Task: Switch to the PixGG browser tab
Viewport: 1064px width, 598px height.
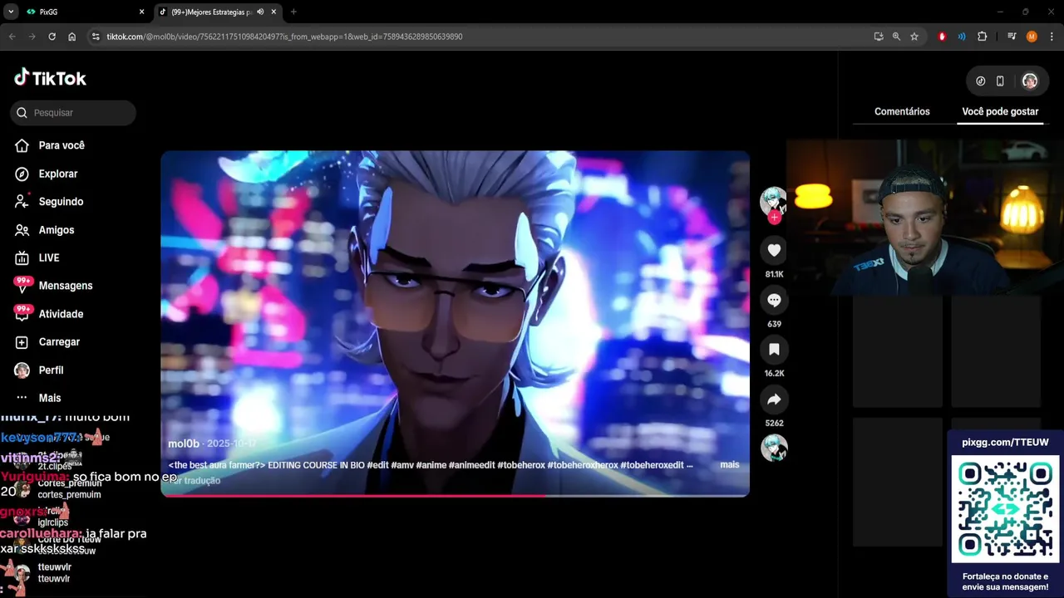Action: (83, 12)
